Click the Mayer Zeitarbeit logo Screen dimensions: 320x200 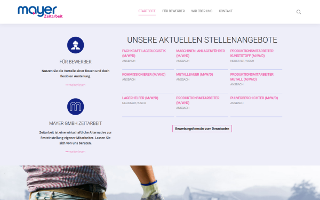point(40,12)
